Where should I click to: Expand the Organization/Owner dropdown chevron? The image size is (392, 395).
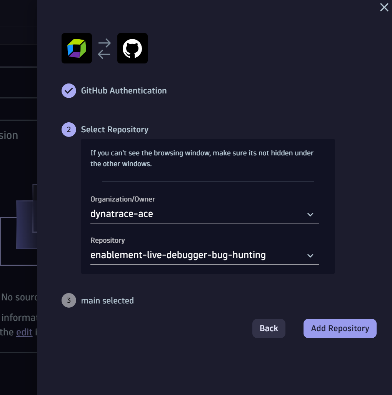310,214
